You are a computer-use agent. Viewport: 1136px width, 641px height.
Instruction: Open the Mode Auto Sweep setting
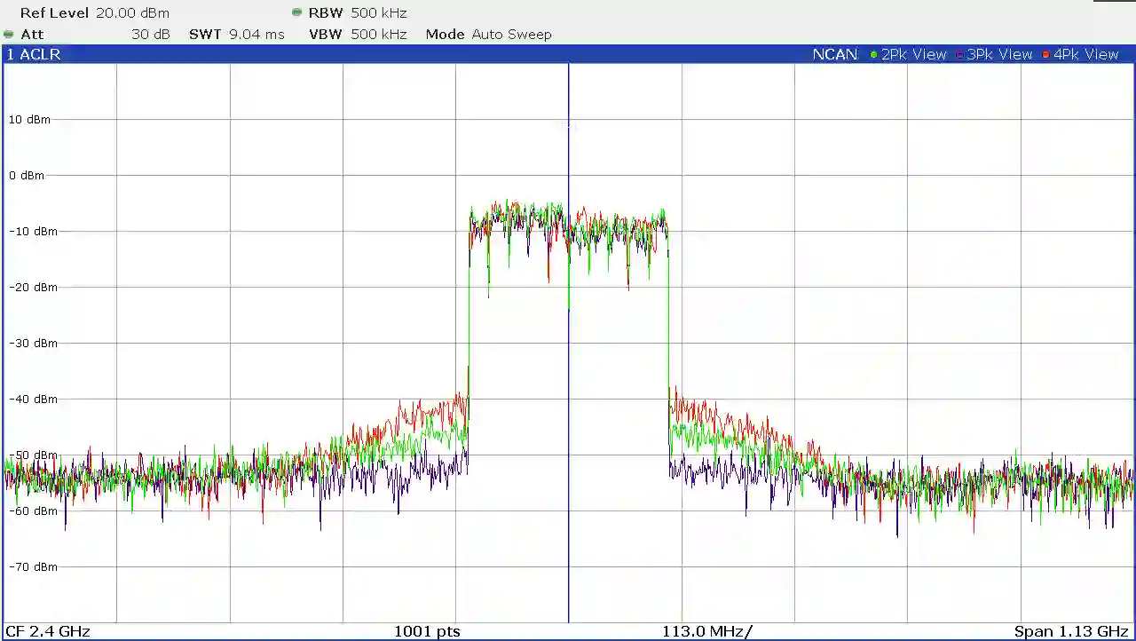point(488,35)
